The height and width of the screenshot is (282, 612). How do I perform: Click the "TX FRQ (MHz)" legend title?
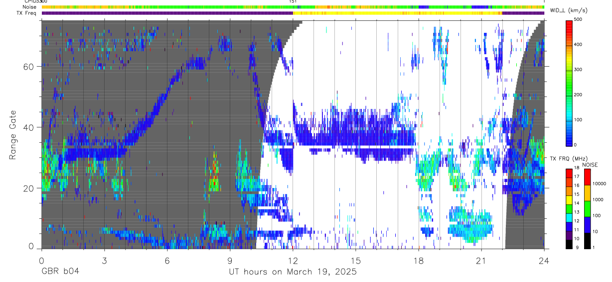pos(569,158)
